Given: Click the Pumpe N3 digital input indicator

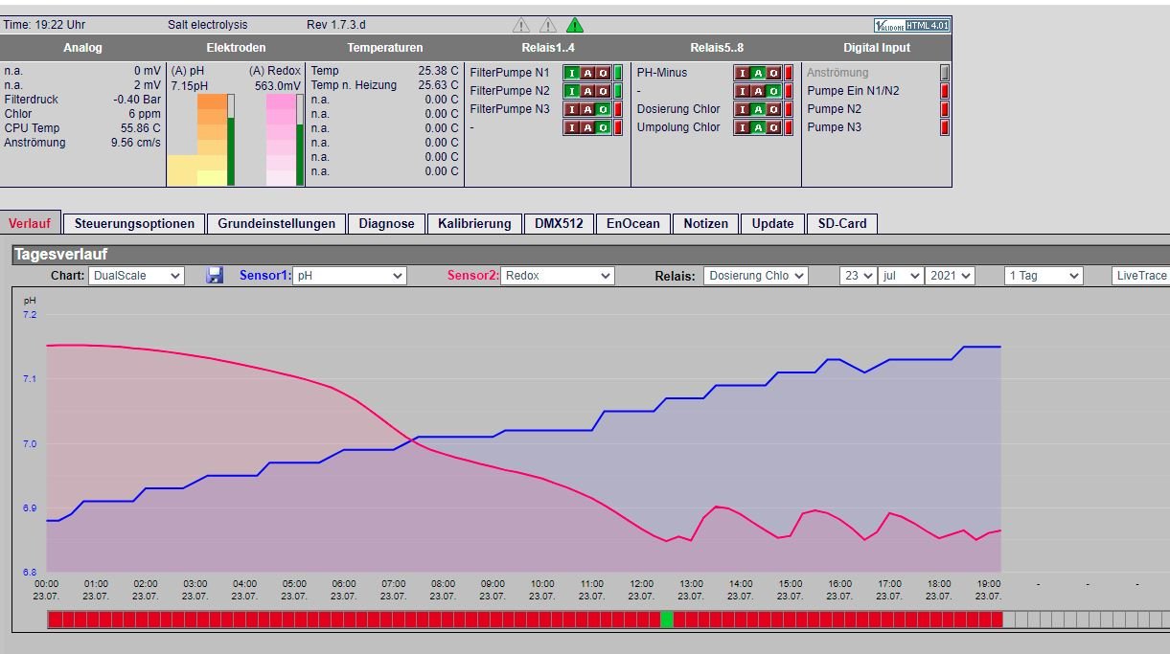Looking at the screenshot, I should tap(945, 127).
